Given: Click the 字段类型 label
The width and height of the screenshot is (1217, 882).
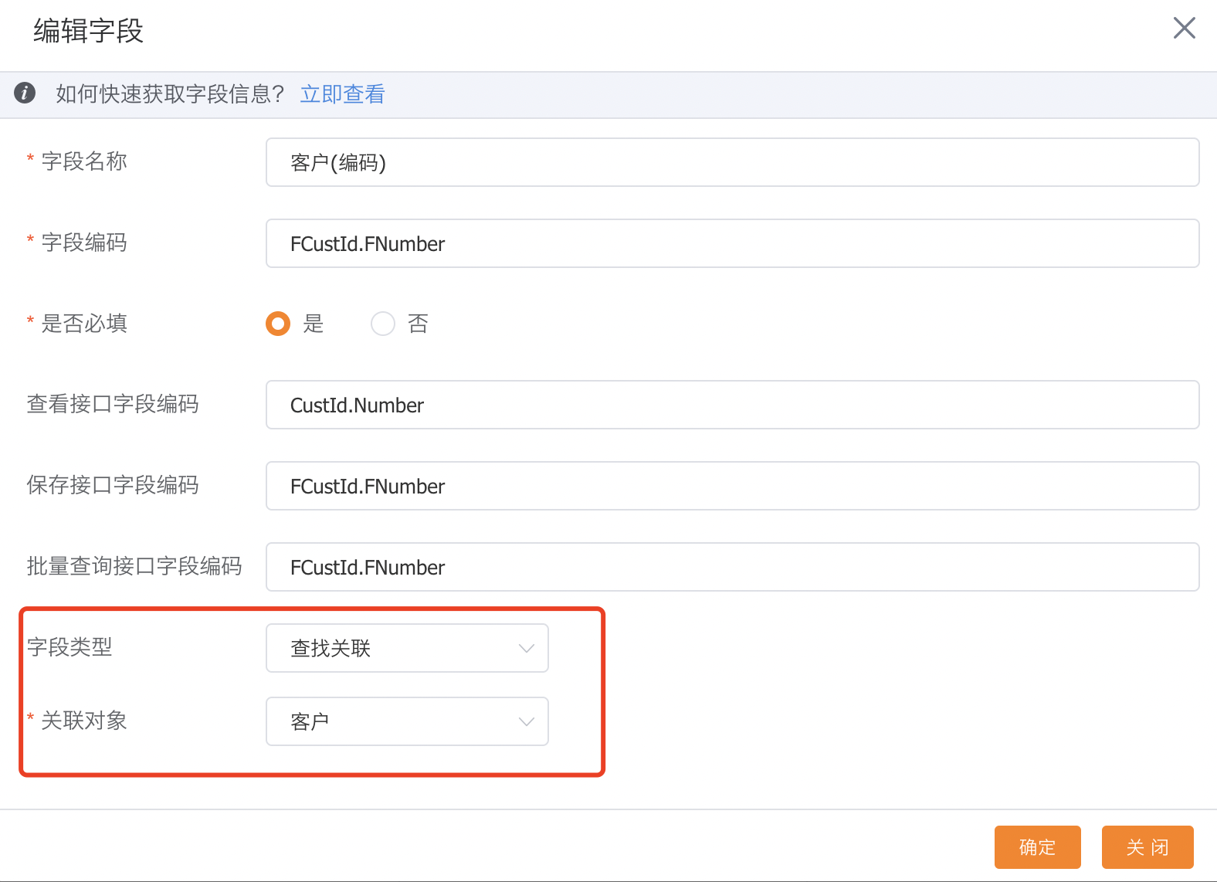Looking at the screenshot, I should pos(69,647).
